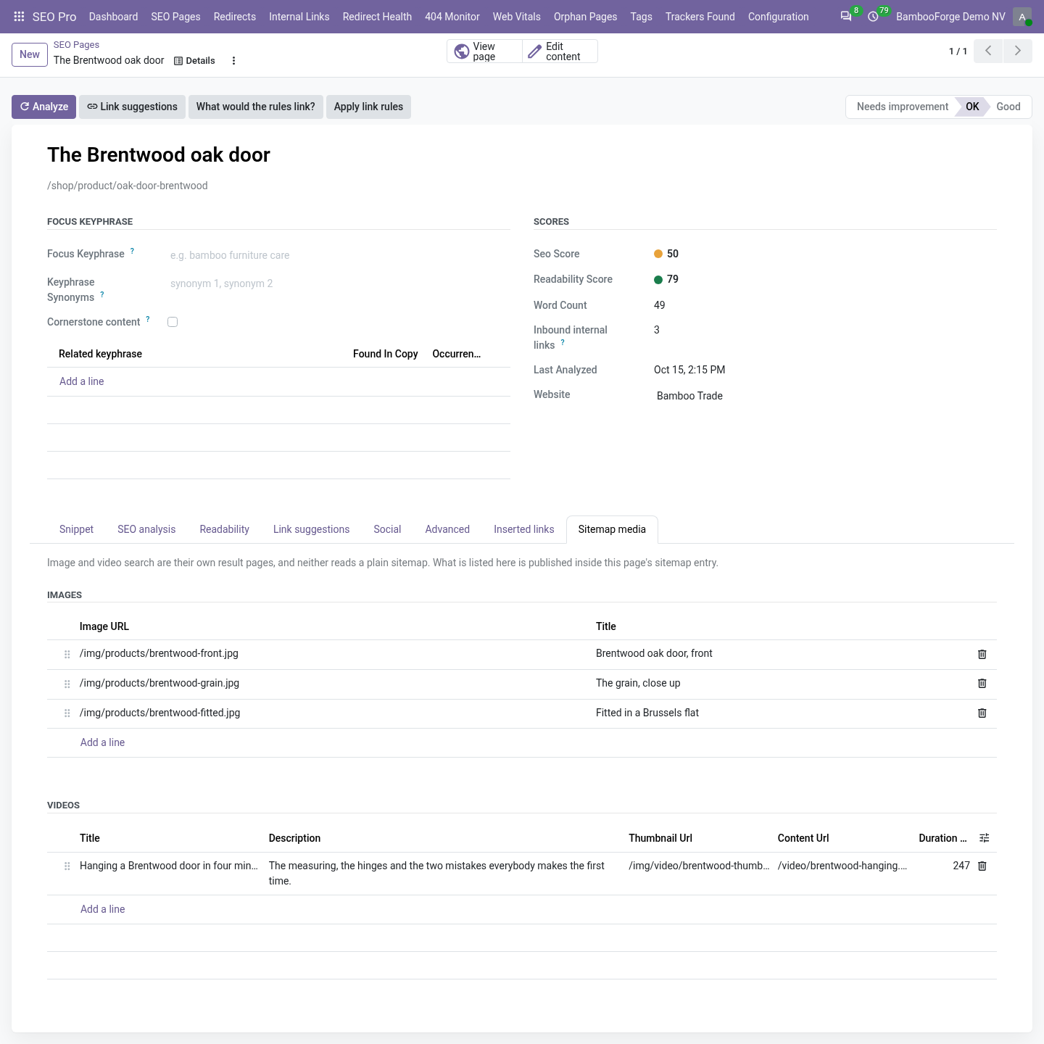
Task: Delete the brentwood-grain.jpg image row
Action: pyautogui.click(x=982, y=683)
